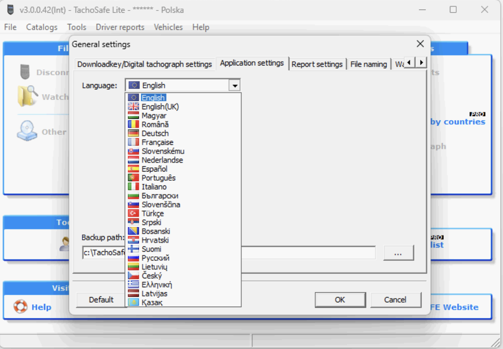Select Қазақ language entry
Viewport: 503px width, 349px height.
(x=183, y=302)
